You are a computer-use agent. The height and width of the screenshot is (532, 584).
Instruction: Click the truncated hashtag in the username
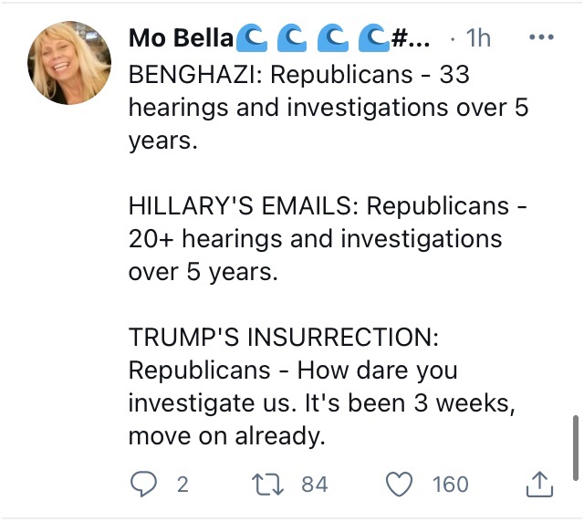(410, 38)
